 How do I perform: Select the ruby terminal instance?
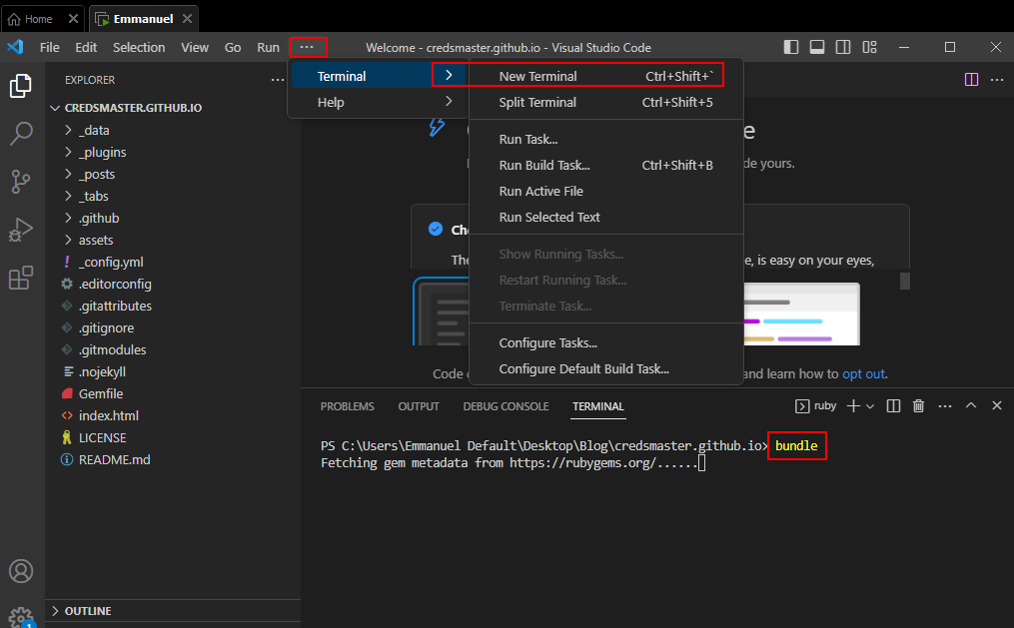tap(815, 405)
